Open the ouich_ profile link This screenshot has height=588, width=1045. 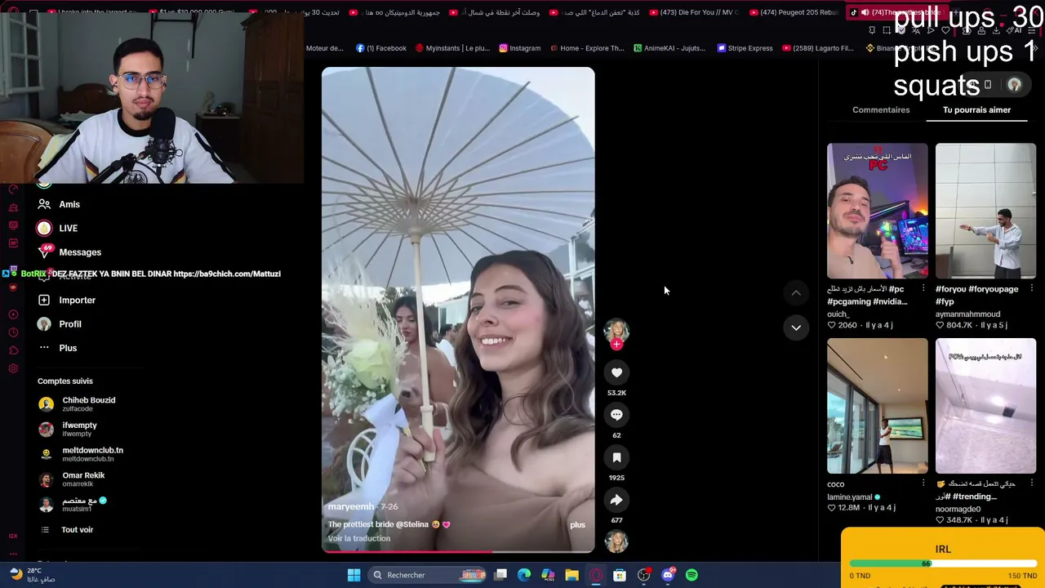[x=838, y=314]
